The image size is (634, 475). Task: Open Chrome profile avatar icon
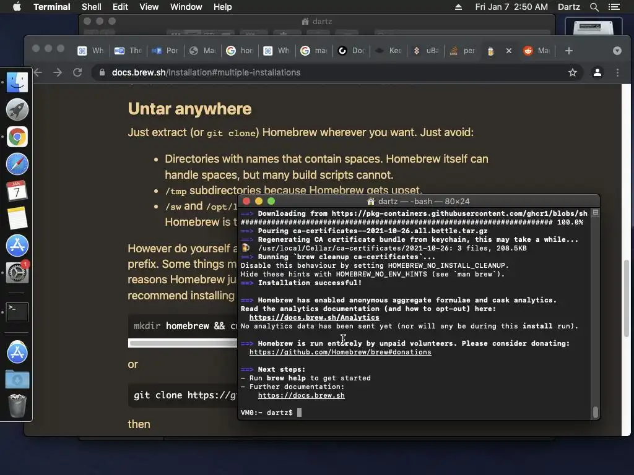pyautogui.click(x=597, y=72)
